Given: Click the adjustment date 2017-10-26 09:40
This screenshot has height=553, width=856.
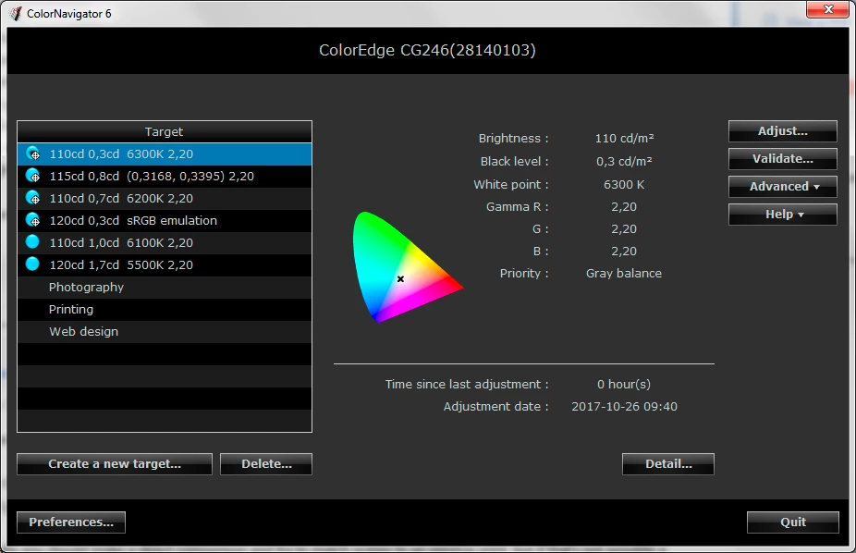Looking at the screenshot, I should click(x=624, y=407).
